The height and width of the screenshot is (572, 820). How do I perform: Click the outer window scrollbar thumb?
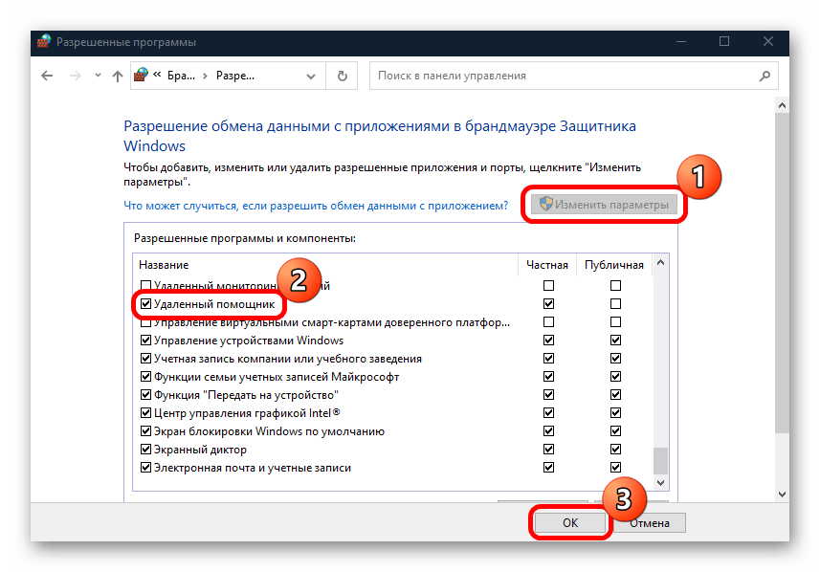click(x=782, y=273)
